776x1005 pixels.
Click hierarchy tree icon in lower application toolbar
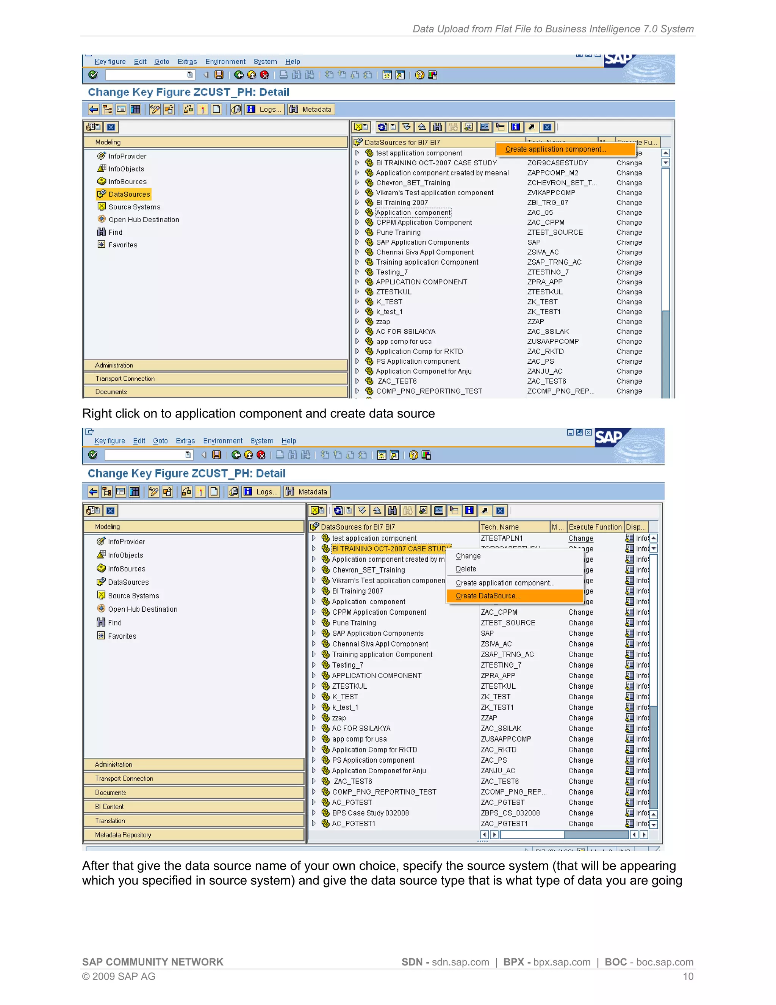pyautogui.click(x=107, y=492)
